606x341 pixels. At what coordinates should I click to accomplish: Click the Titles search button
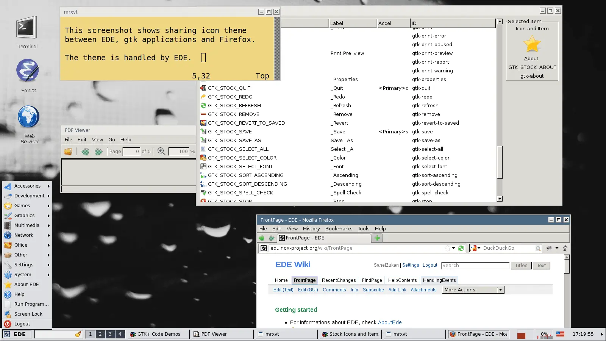click(x=521, y=266)
